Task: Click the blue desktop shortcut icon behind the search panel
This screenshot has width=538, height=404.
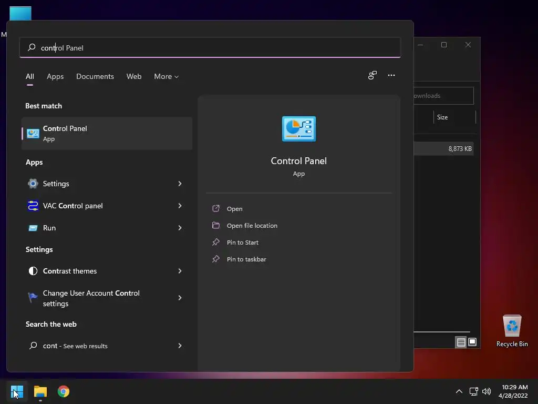Action: point(20,13)
